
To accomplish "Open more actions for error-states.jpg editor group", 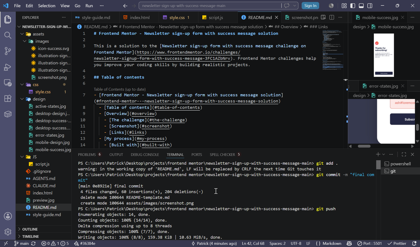I will point(412,86).
